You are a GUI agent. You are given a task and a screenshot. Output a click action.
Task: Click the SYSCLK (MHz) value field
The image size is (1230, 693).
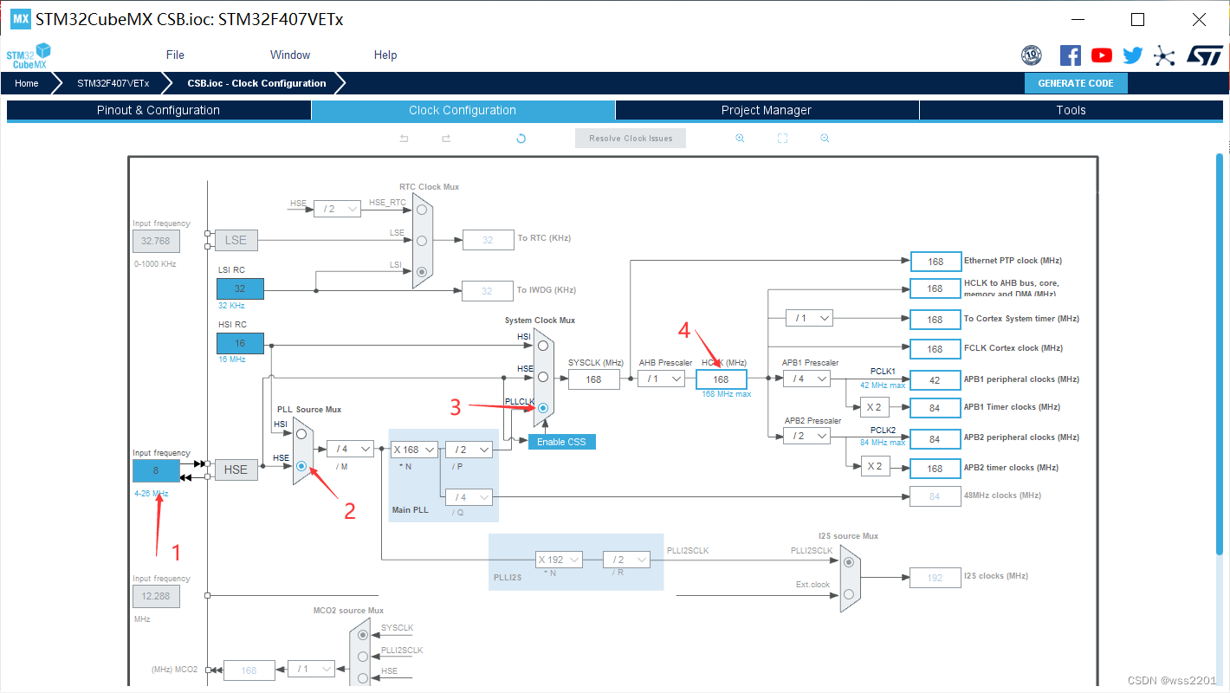[594, 379]
